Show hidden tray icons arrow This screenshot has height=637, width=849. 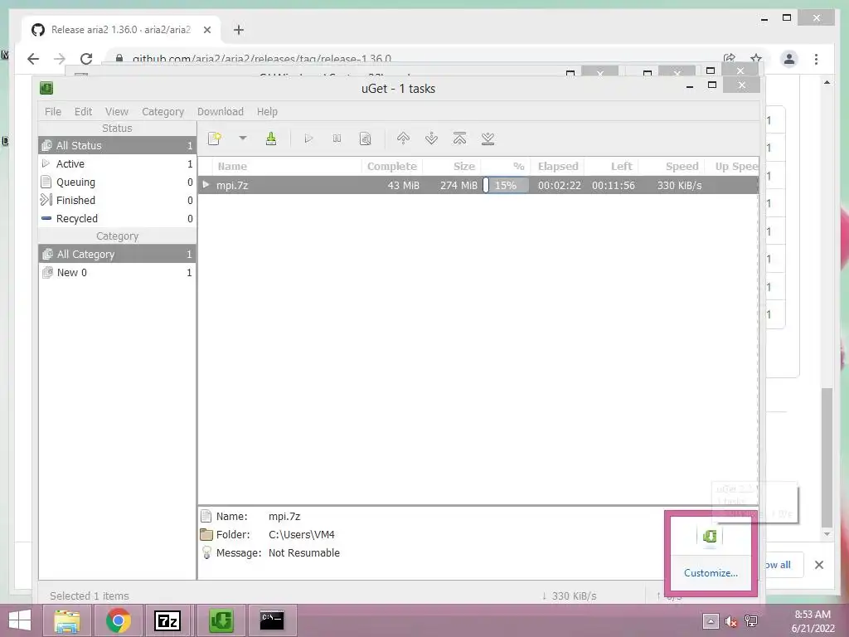coord(711,621)
